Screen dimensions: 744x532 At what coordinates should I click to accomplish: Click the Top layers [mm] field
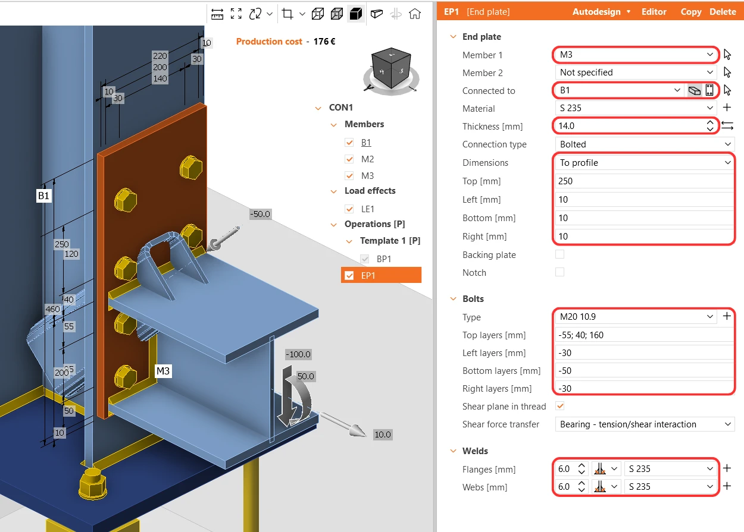(x=645, y=335)
